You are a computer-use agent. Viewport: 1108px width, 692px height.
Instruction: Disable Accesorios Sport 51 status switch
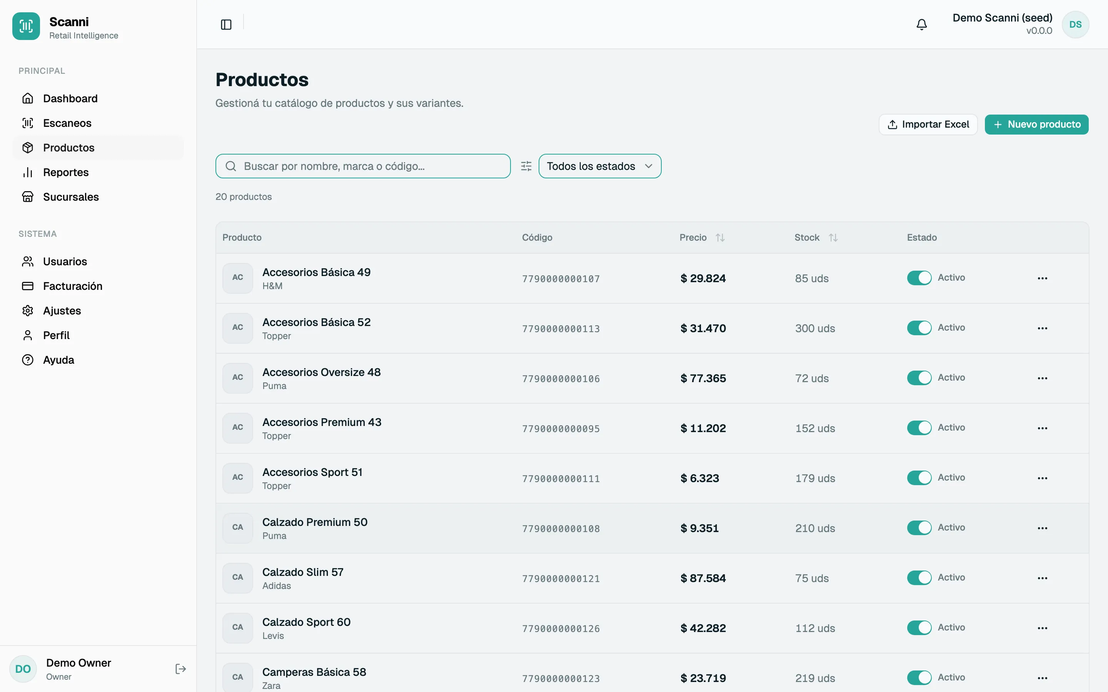[919, 477]
